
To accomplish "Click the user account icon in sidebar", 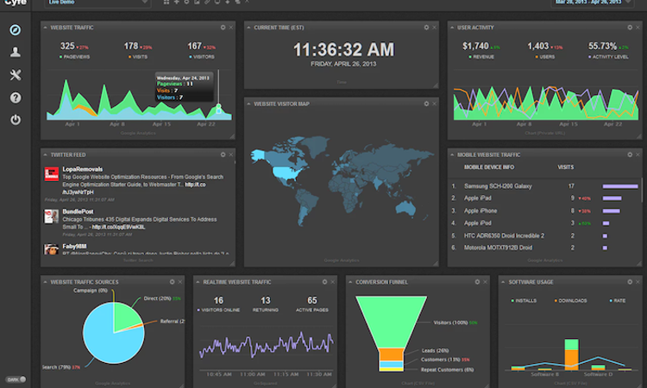I will 16,53.
